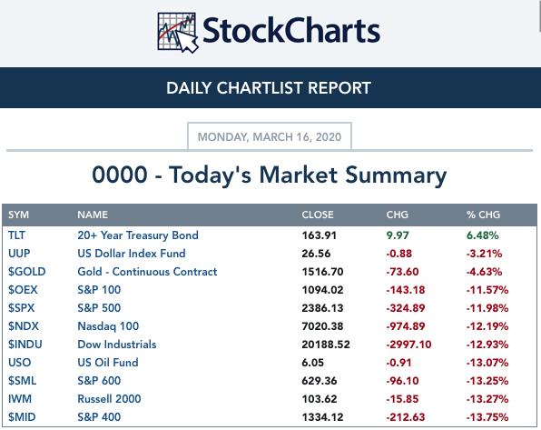Click the StockCharts logo icon
541x430 pixels.
(x=178, y=33)
